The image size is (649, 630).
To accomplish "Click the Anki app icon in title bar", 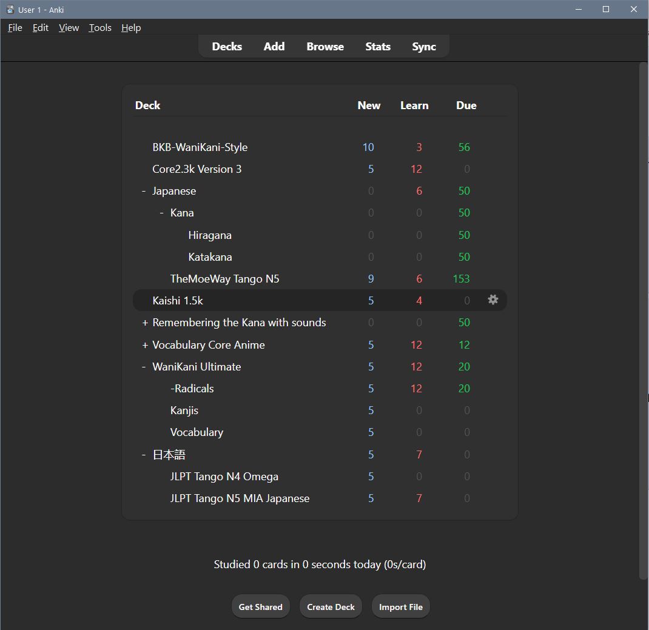I will tap(10, 10).
